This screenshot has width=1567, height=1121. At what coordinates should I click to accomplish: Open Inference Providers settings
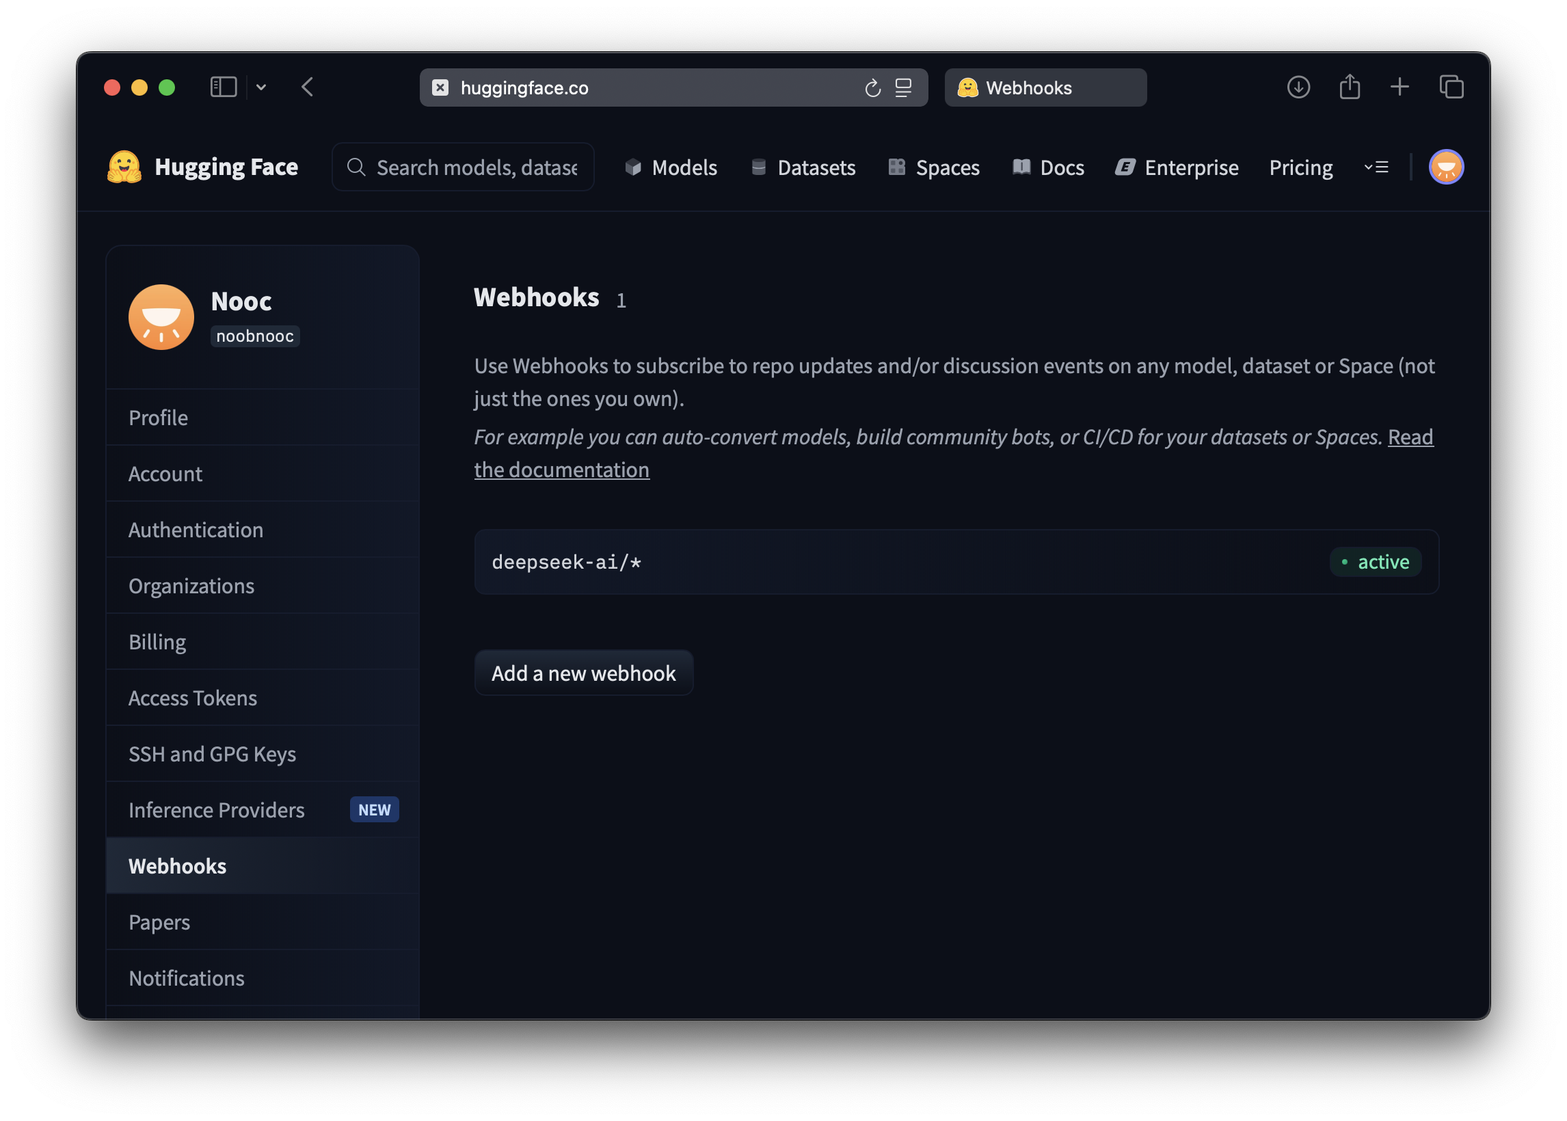tap(263, 810)
